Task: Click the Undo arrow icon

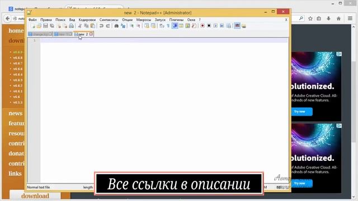Action: point(101,26)
